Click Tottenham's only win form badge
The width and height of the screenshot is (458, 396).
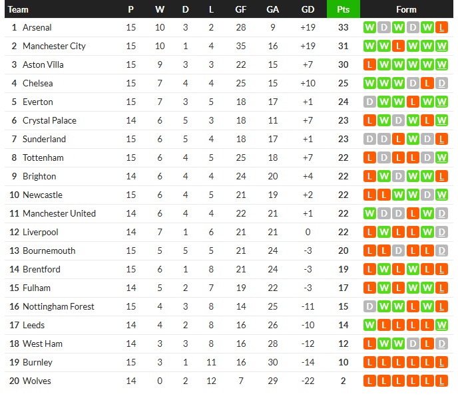(x=442, y=158)
